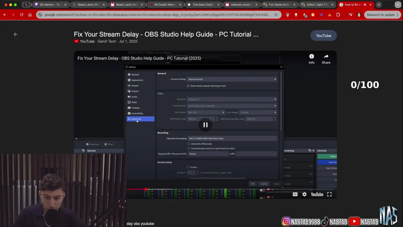
Task: Select Output in the OBS Settings sidebar
Action: pos(140,91)
